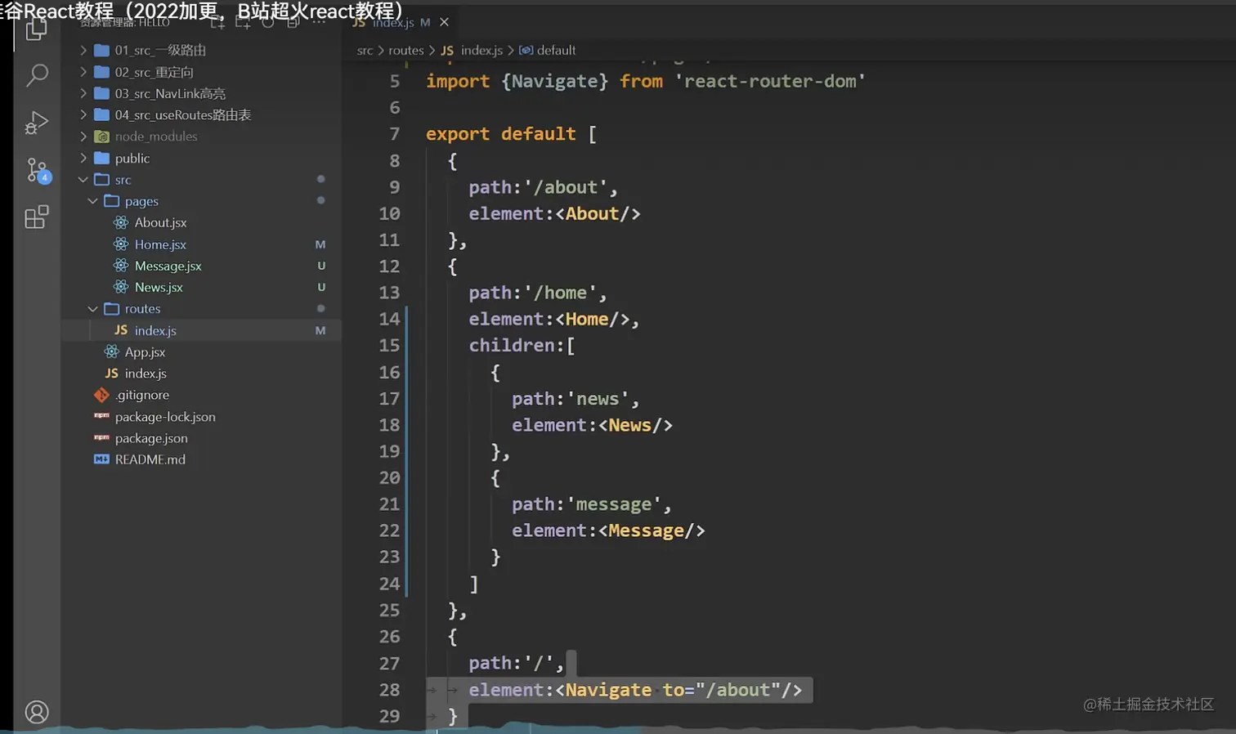Select the 04_src_useRoutes路由表 folder name
This screenshot has height=734, width=1236.
coord(183,115)
